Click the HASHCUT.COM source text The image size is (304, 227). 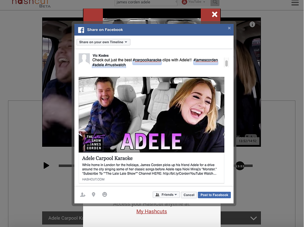click(93, 179)
